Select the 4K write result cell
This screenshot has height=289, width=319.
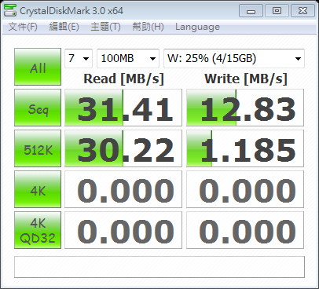[245, 189]
